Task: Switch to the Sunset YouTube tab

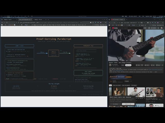Action: click(x=118, y=19)
